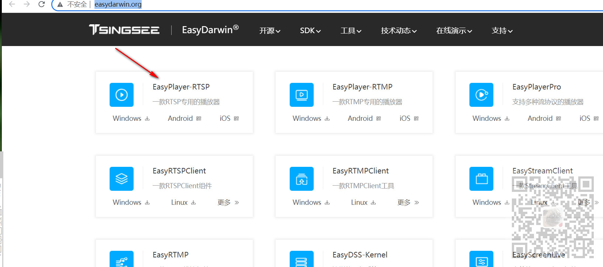Click the EasyStreamClient briefcase icon

(x=481, y=179)
